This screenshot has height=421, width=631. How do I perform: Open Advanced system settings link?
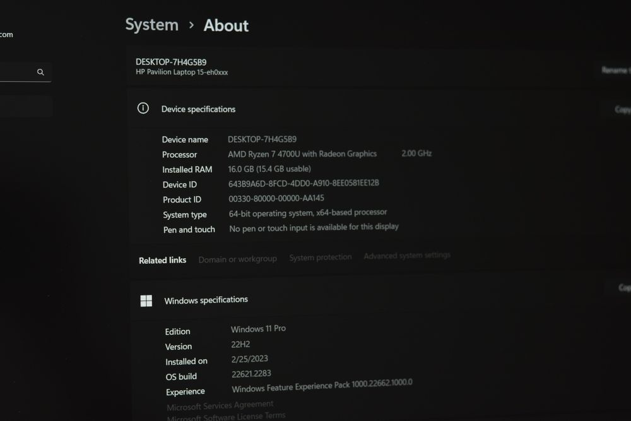point(407,255)
